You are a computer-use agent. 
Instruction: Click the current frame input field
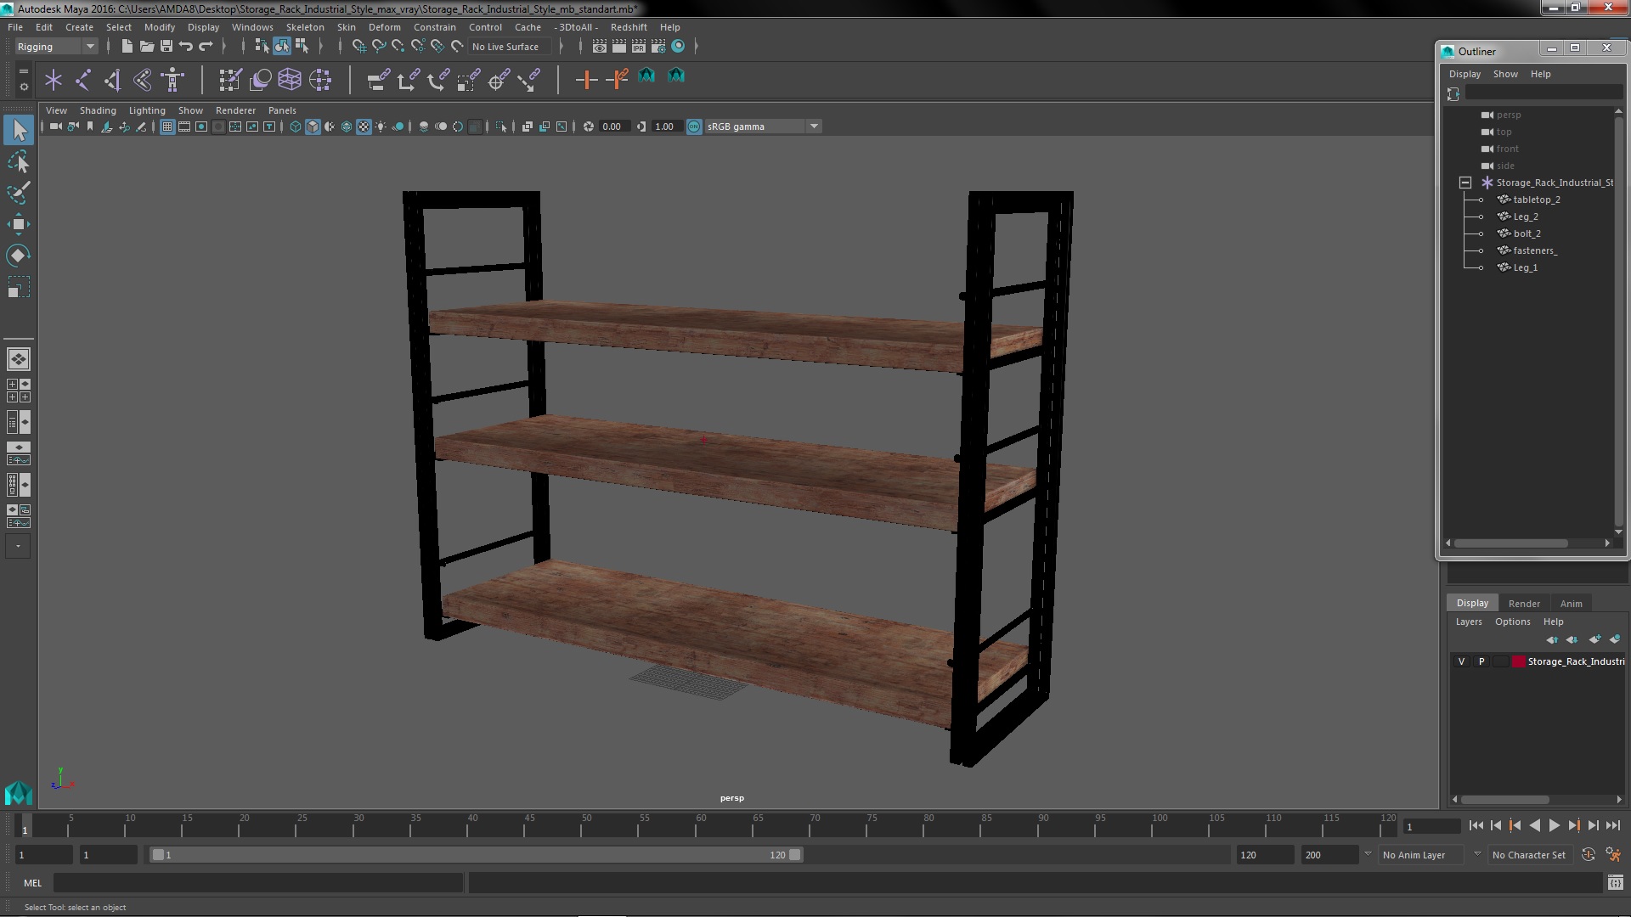pos(1432,826)
